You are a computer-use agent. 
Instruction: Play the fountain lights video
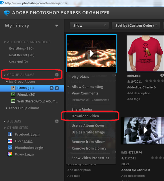click(91, 54)
